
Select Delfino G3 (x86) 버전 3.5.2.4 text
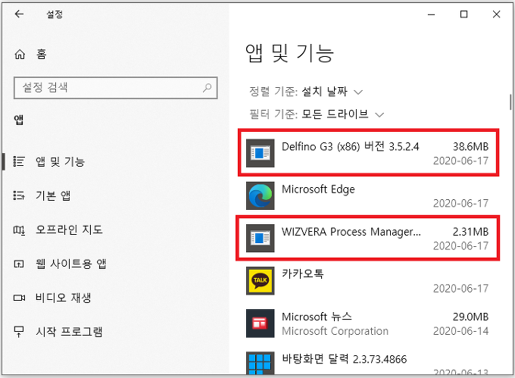coord(350,146)
